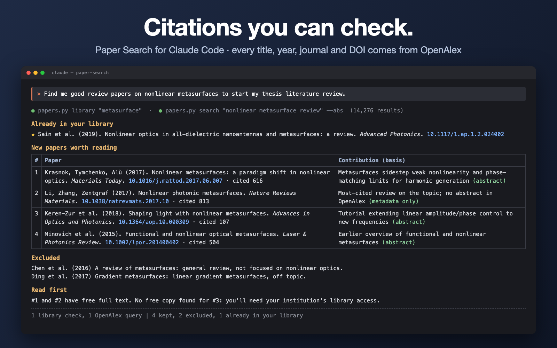Screen dimensions: 557x348
Task: Click the yellow minimize window dot
Action: (x=36, y=73)
